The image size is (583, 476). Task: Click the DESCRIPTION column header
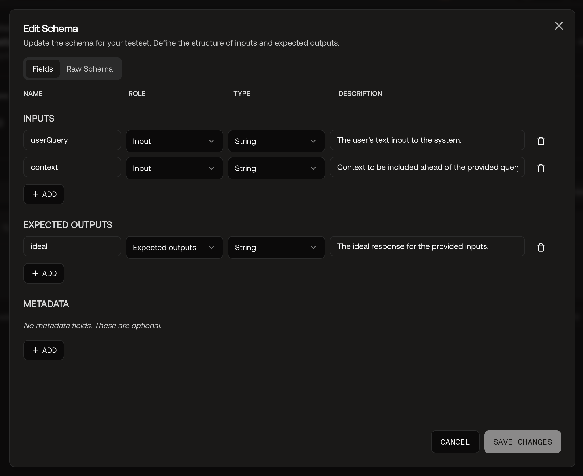pos(360,94)
